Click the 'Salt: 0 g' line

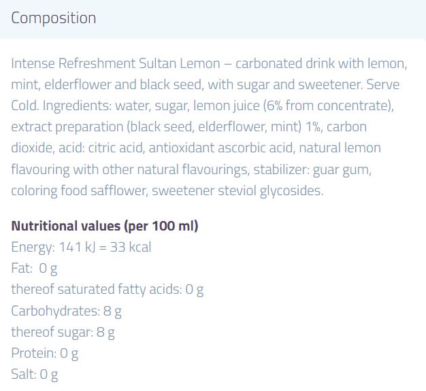(x=35, y=374)
